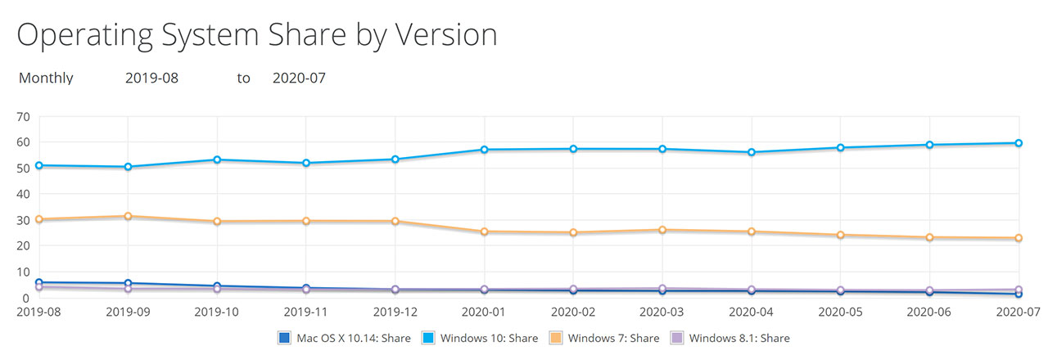
Task: Toggle the Windows 10: Share series label
Action: (x=490, y=338)
